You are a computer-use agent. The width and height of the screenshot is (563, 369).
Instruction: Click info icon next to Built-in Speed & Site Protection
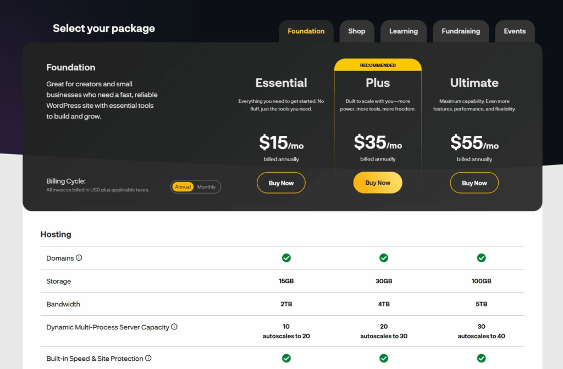(148, 358)
